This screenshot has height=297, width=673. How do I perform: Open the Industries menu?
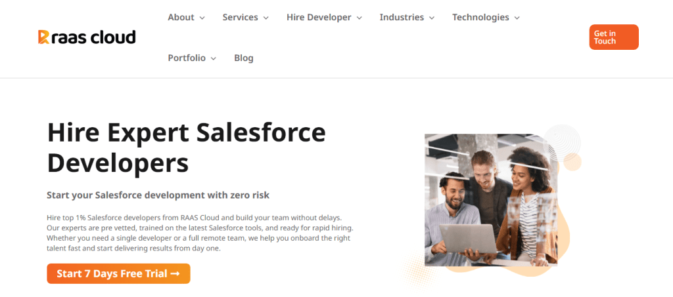[402, 18]
